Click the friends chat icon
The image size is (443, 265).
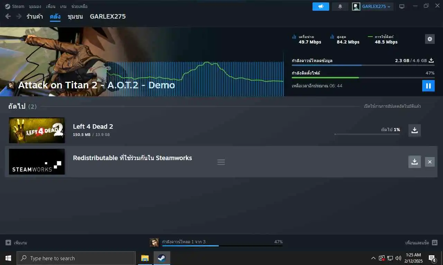click(x=435, y=243)
